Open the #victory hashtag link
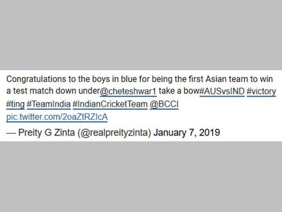 pyautogui.click(x=262, y=91)
